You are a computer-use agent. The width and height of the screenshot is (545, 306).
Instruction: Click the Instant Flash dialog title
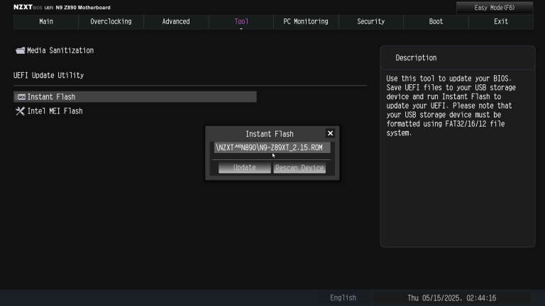pyautogui.click(x=270, y=134)
